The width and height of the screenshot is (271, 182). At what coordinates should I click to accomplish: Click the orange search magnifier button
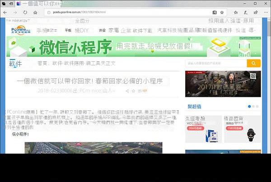[x=253, y=63]
